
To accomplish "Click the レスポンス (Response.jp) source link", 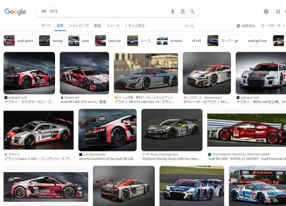I will (203, 97).
